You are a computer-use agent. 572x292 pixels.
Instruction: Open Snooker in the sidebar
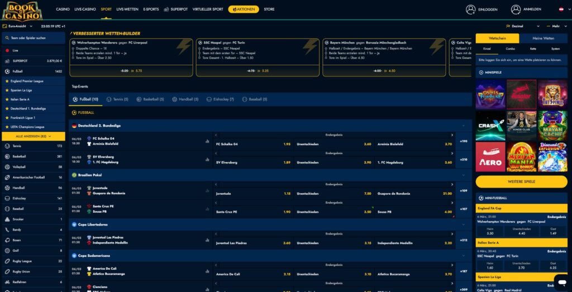point(33,219)
